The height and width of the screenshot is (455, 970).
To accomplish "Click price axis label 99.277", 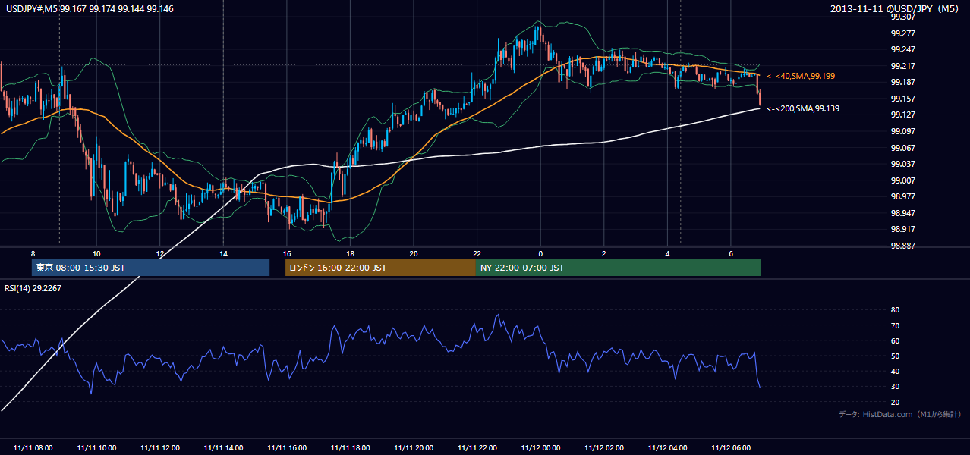I will pyautogui.click(x=902, y=33).
